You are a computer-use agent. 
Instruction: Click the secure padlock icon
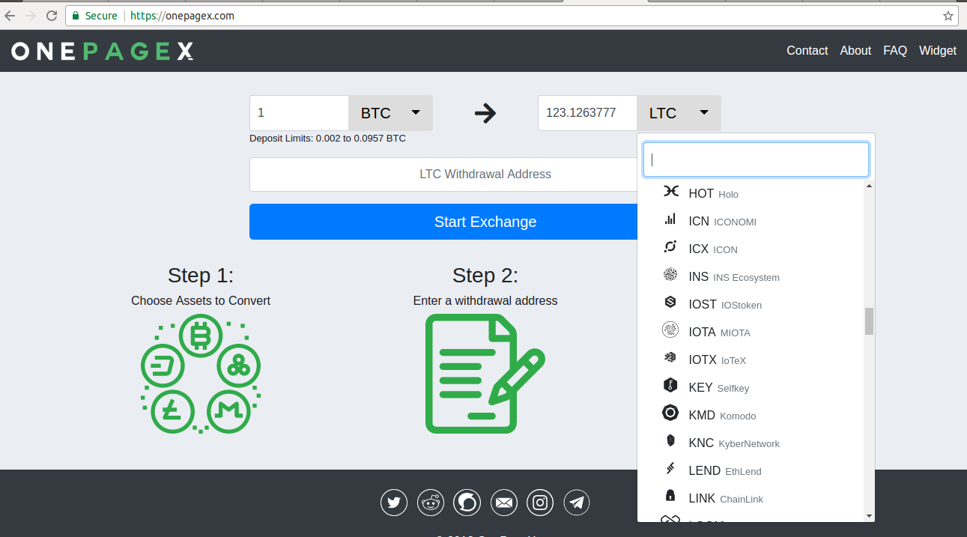click(76, 16)
